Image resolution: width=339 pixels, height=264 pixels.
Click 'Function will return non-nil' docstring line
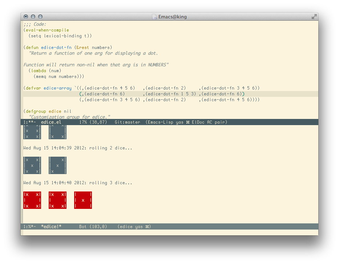click(59, 65)
